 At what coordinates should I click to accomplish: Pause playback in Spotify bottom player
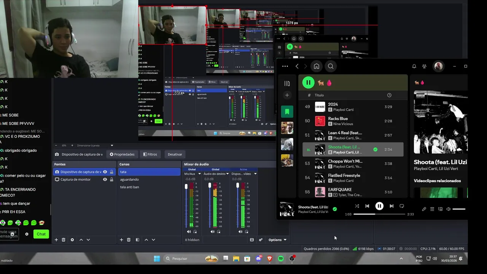coord(379,206)
